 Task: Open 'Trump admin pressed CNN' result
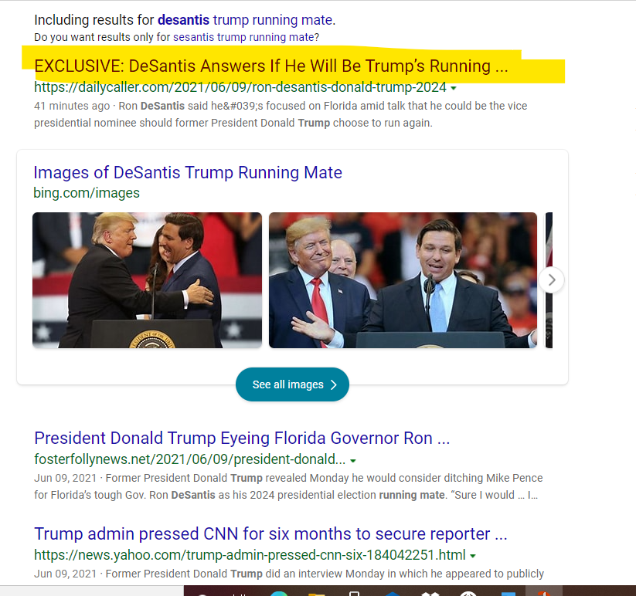click(270, 534)
